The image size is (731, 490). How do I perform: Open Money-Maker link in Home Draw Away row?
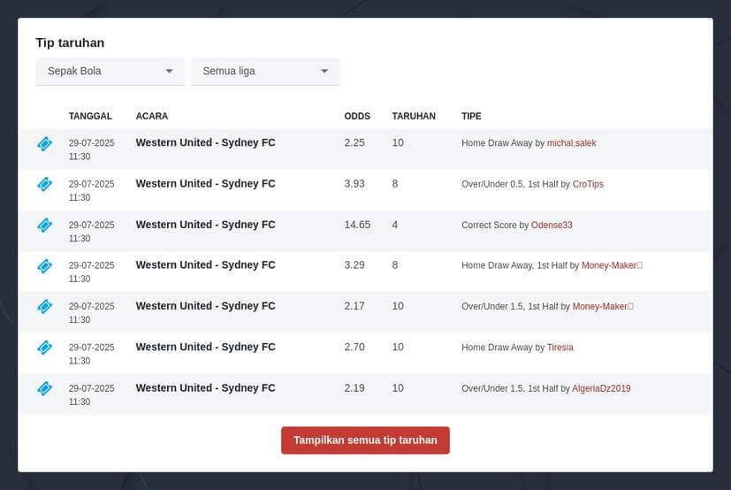tap(612, 265)
